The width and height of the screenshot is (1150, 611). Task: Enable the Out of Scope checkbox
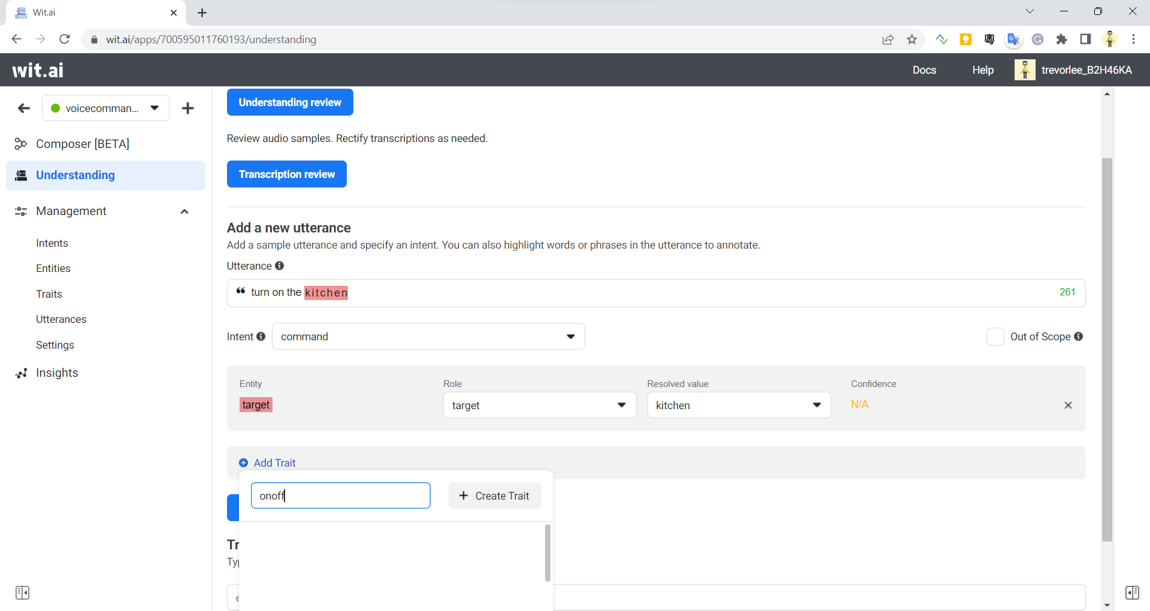[x=995, y=337]
